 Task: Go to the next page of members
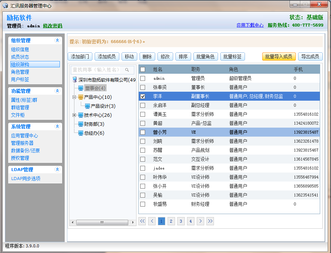pos(200,221)
